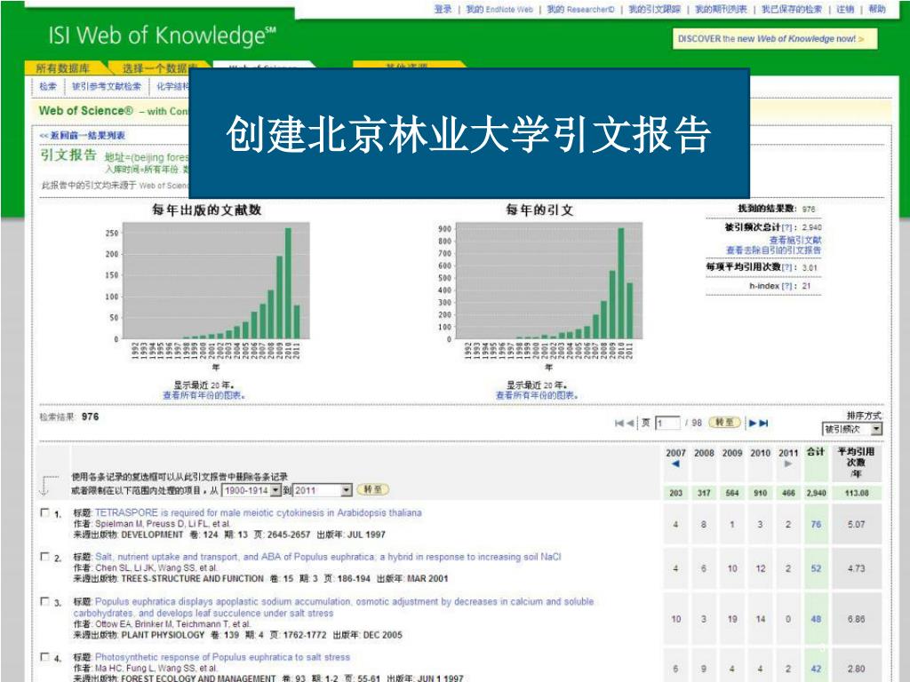
Task: Click 帮助 help link
Action: 877,9
